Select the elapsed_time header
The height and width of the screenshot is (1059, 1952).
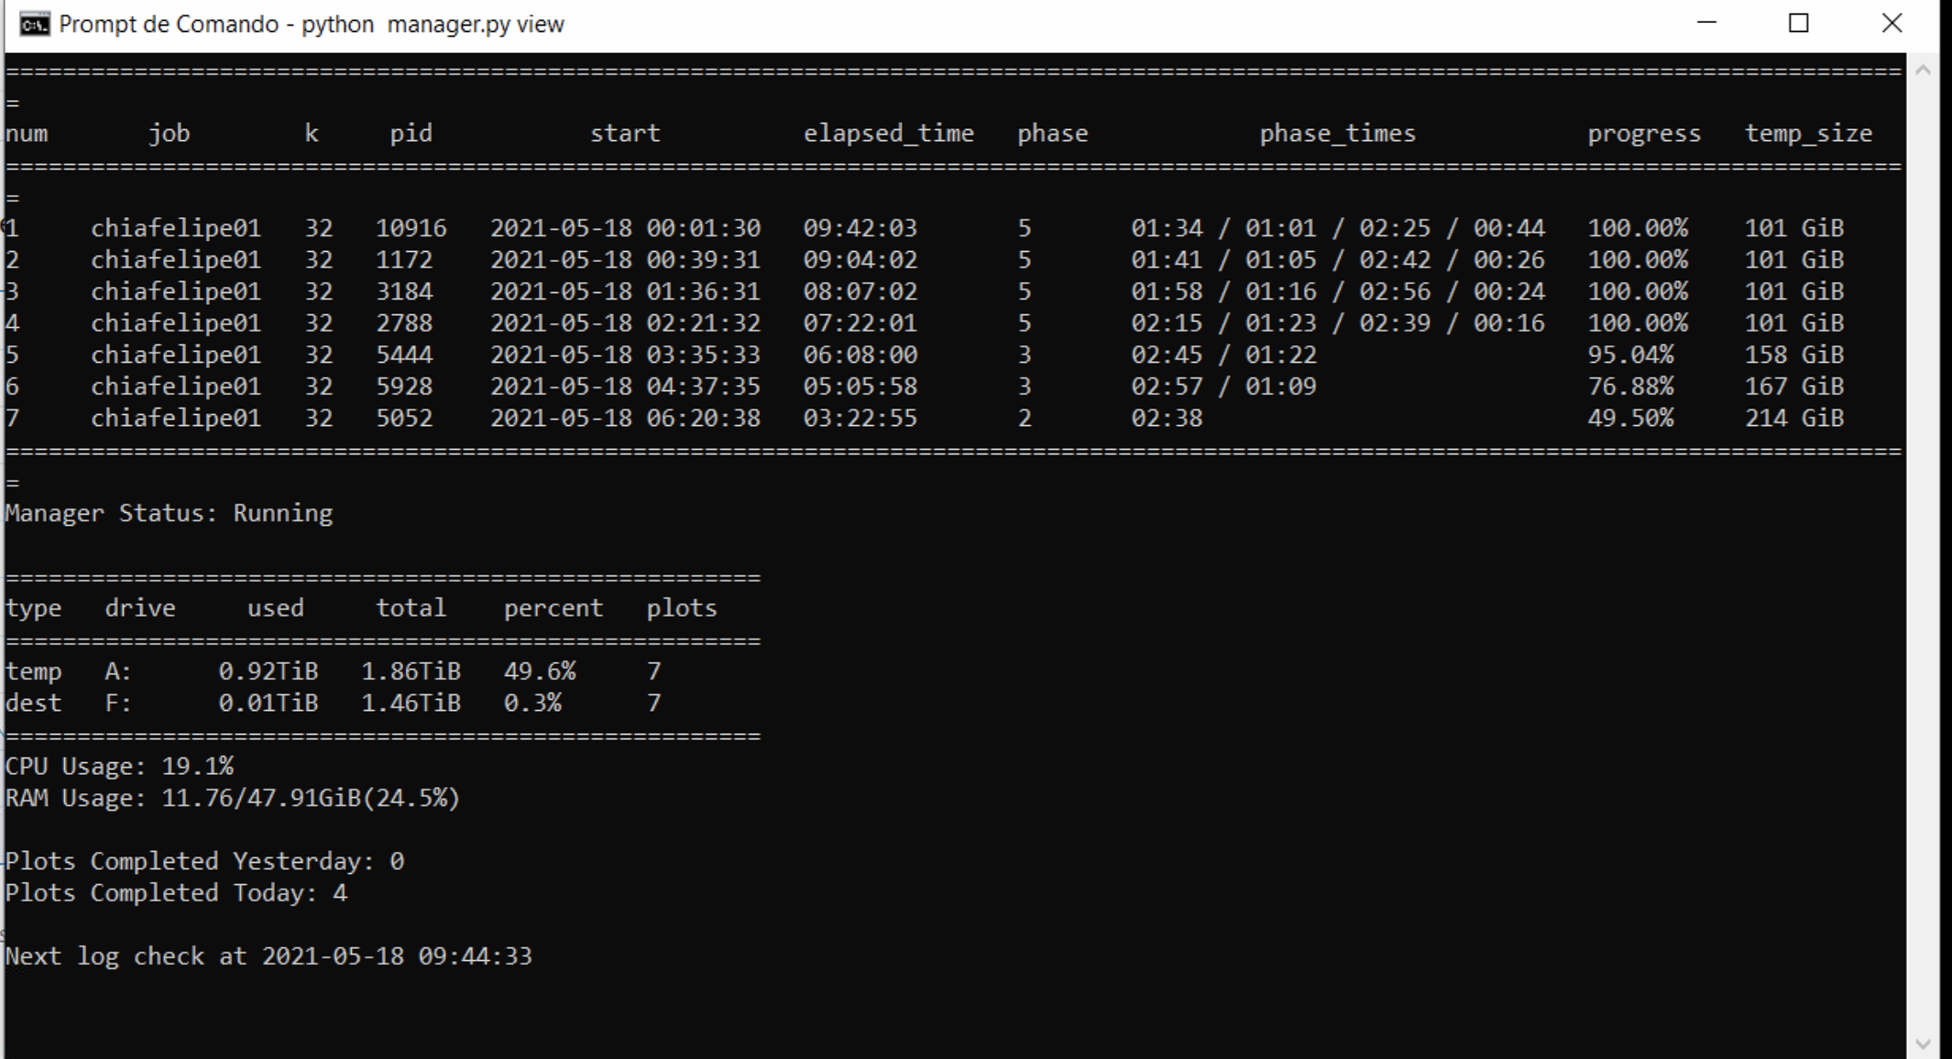coord(888,133)
